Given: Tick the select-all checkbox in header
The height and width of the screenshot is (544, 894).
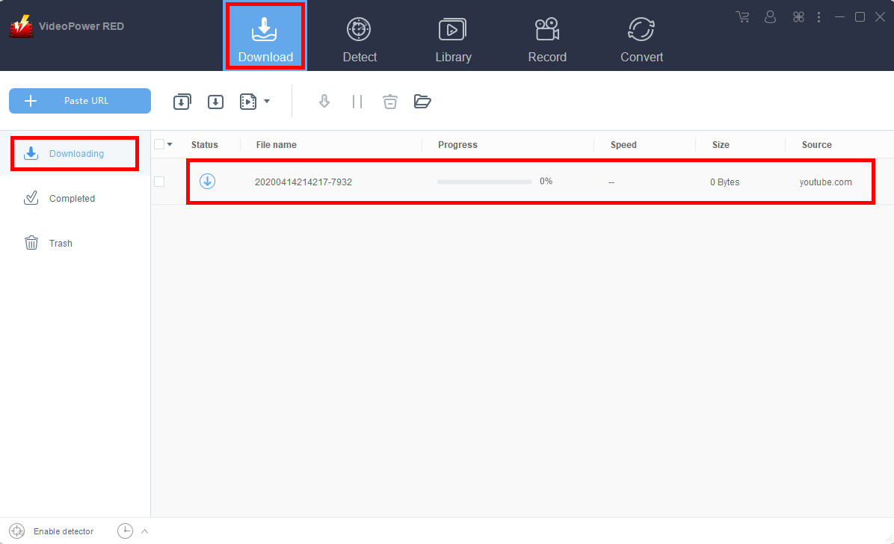Looking at the screenshot, I should pyautogui.click(x=160, y=144).
